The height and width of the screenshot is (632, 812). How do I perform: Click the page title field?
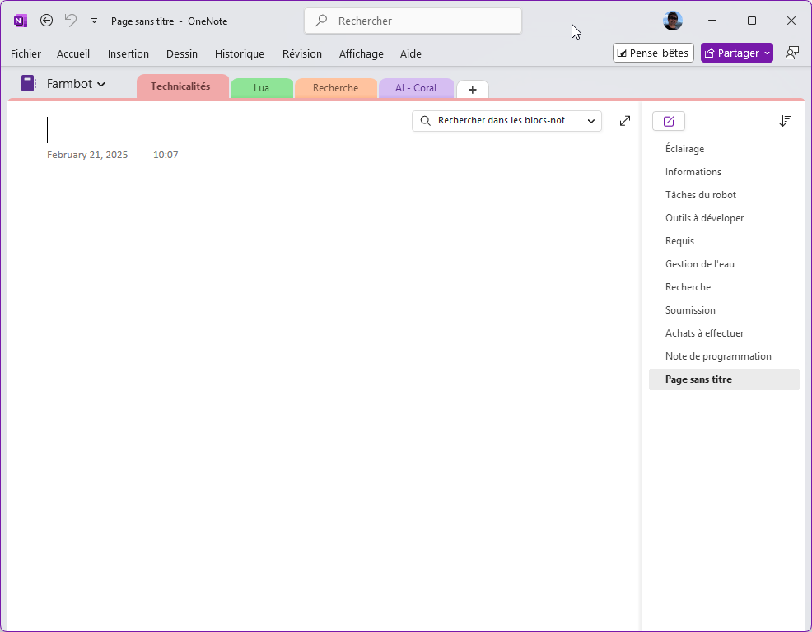[156, 131]
